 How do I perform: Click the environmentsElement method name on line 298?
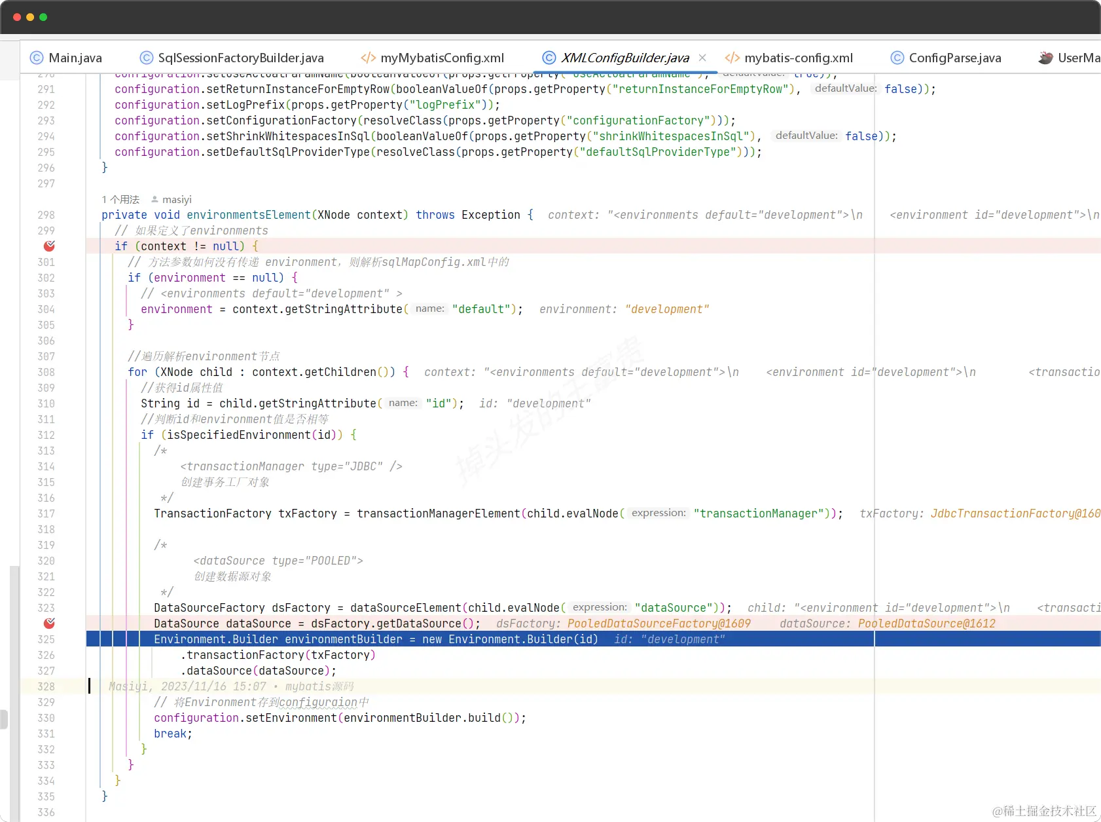tap(249, 215)
